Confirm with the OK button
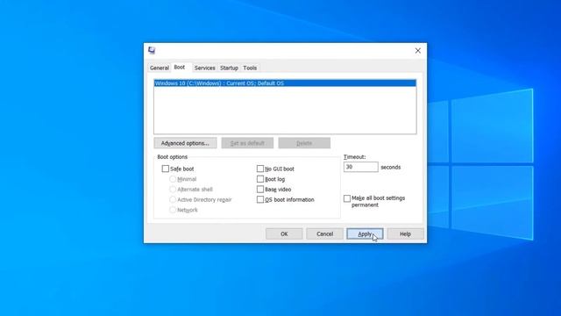 coord(284,234)
